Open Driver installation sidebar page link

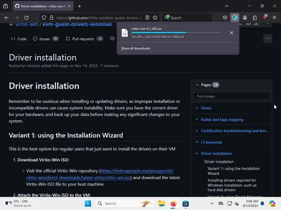(216, 153)
